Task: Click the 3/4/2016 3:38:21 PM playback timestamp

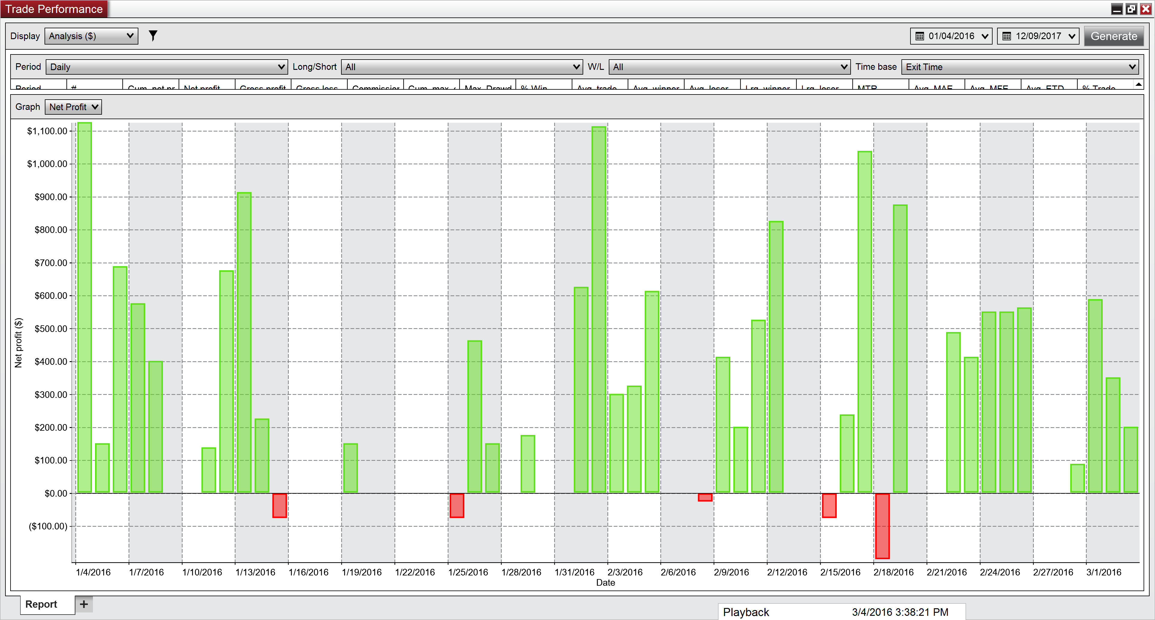Action: point(900,612)
